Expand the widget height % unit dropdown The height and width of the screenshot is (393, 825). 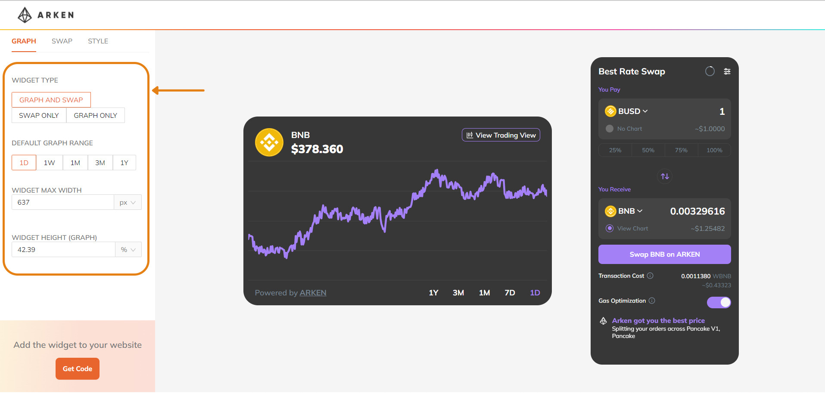(x=128, y=250)
